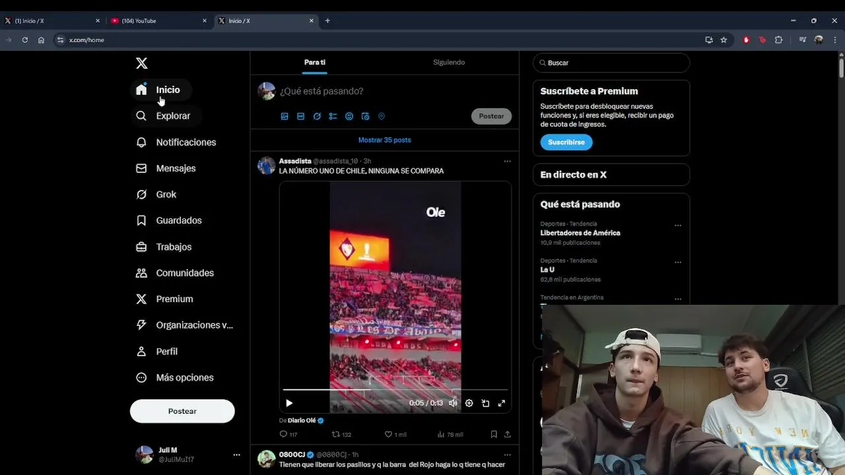Add a poll in the composer

point(333,116)
